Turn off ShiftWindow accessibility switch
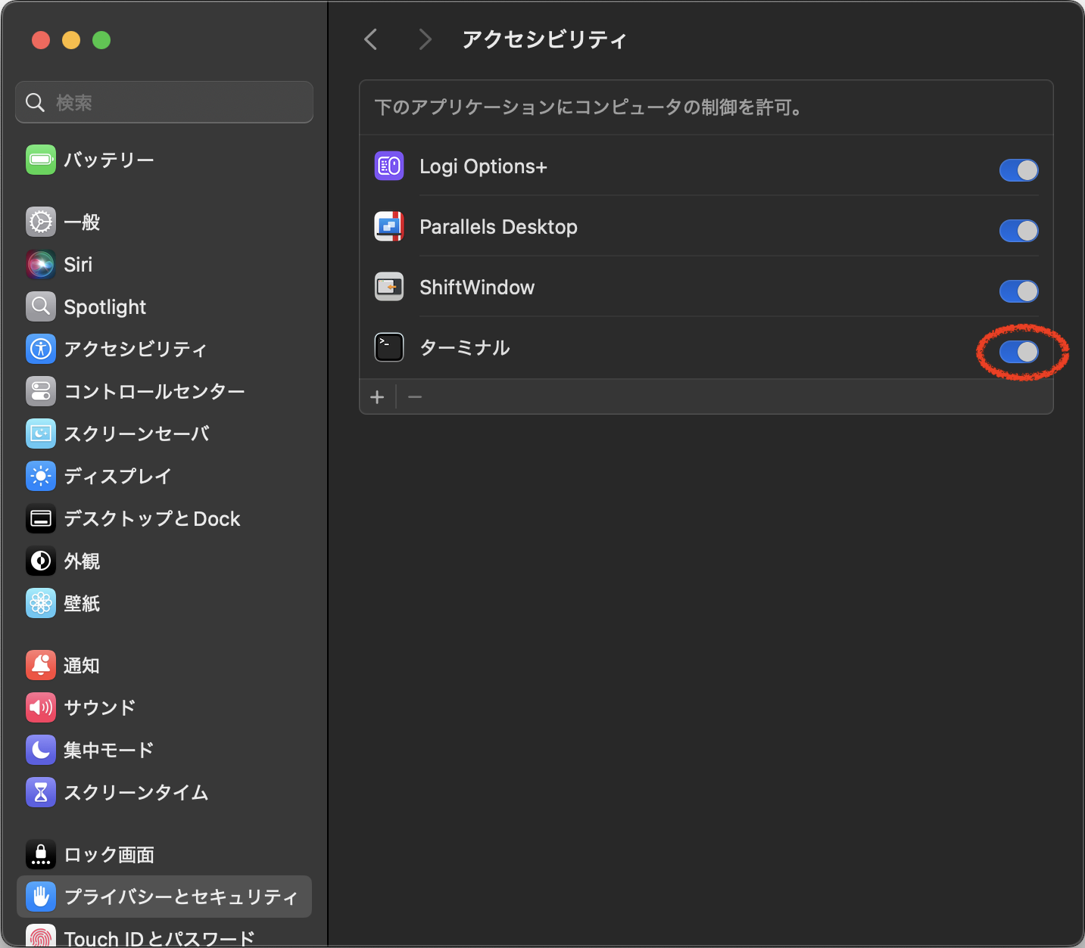 coord(1018,291)
